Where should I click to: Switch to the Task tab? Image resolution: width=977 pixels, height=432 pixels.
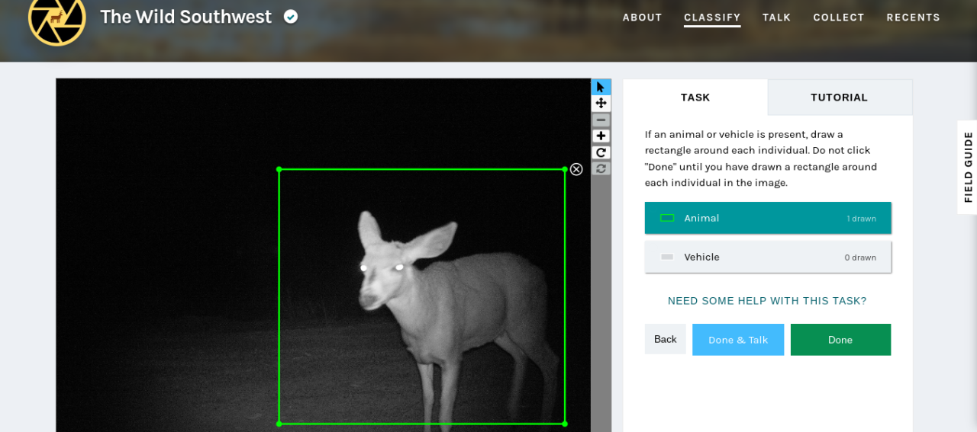click(695, 98)
